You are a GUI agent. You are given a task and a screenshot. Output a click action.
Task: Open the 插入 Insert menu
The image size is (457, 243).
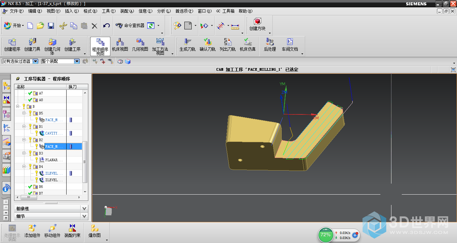tap(72, 11)
